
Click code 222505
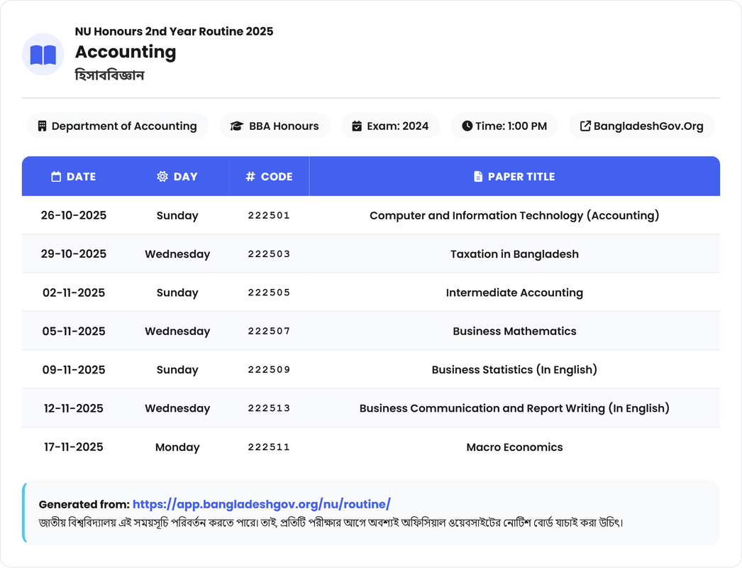269,293
